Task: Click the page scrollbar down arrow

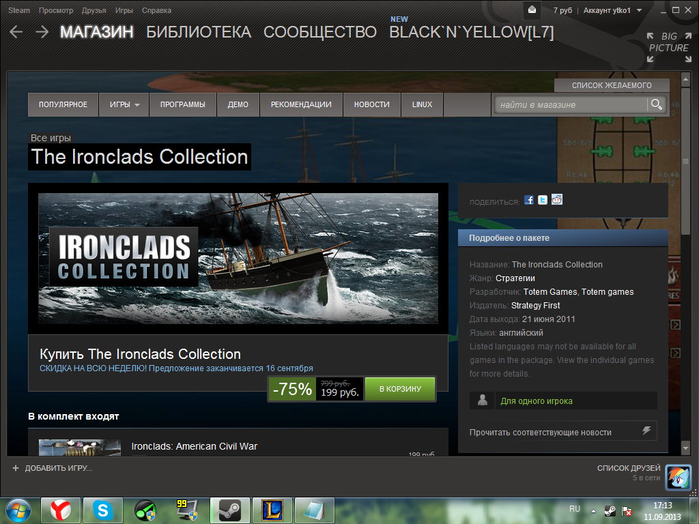Action: coord(685,448)
